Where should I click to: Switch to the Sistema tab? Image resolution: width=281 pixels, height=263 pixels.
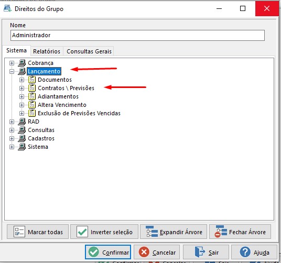(16, 50)
